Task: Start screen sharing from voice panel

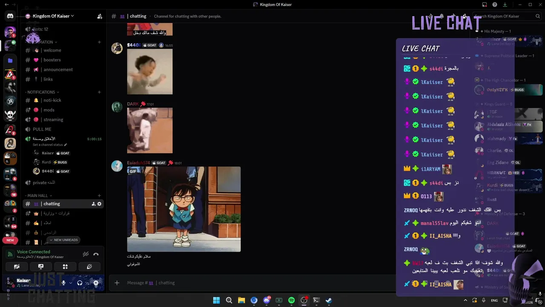Action: pos(41,266)
